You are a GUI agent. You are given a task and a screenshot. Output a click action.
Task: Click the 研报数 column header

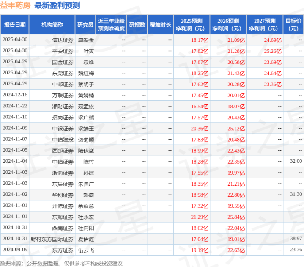coord(137,25)
